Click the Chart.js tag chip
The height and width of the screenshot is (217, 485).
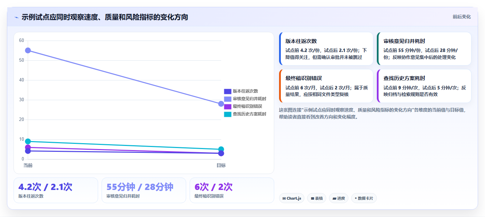pyautogui.click(x=292, y=198)
